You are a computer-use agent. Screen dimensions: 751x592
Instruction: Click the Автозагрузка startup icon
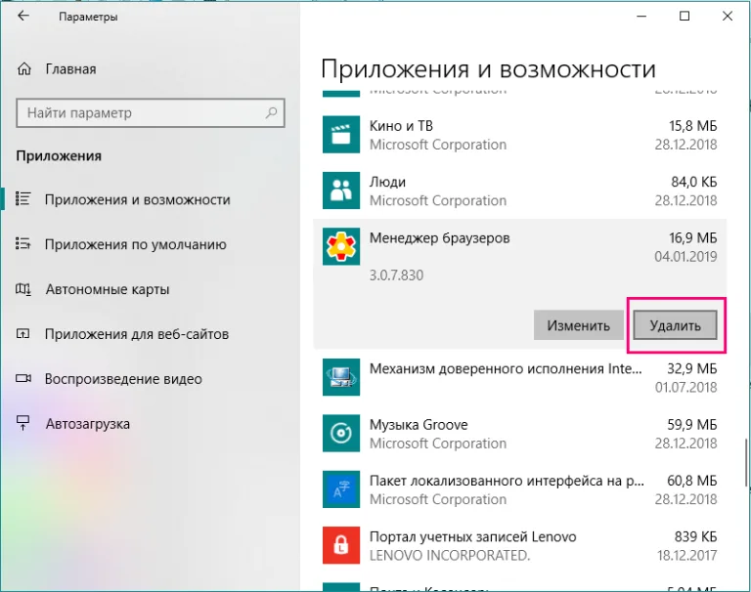pyautogui.click(x=23, y=423)
